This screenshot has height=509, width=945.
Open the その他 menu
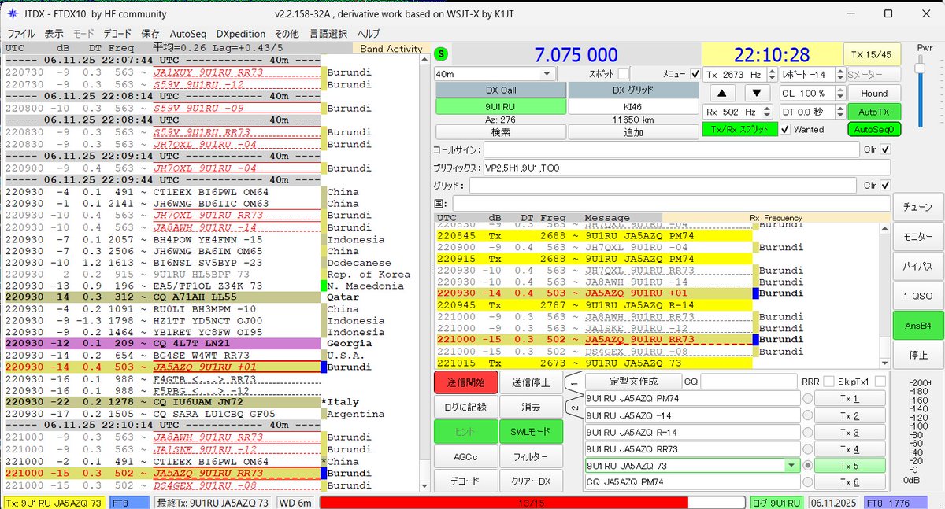click(x=287, y=34)
